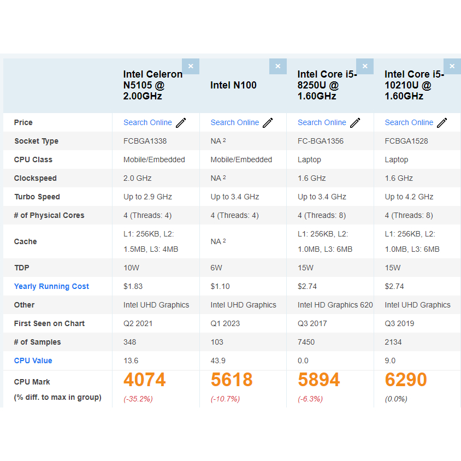Click the CPU Mark score 5618
461x461 pixels.
(x=232, y=380)
